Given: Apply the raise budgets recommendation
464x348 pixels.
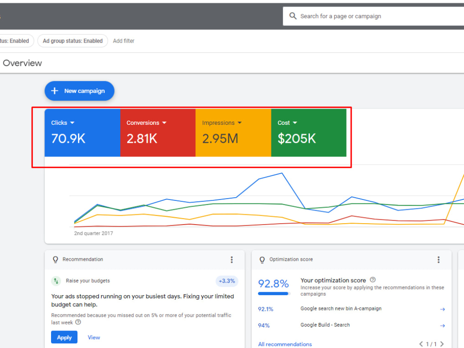Looking at the screenshot, I should pos(64,337).
